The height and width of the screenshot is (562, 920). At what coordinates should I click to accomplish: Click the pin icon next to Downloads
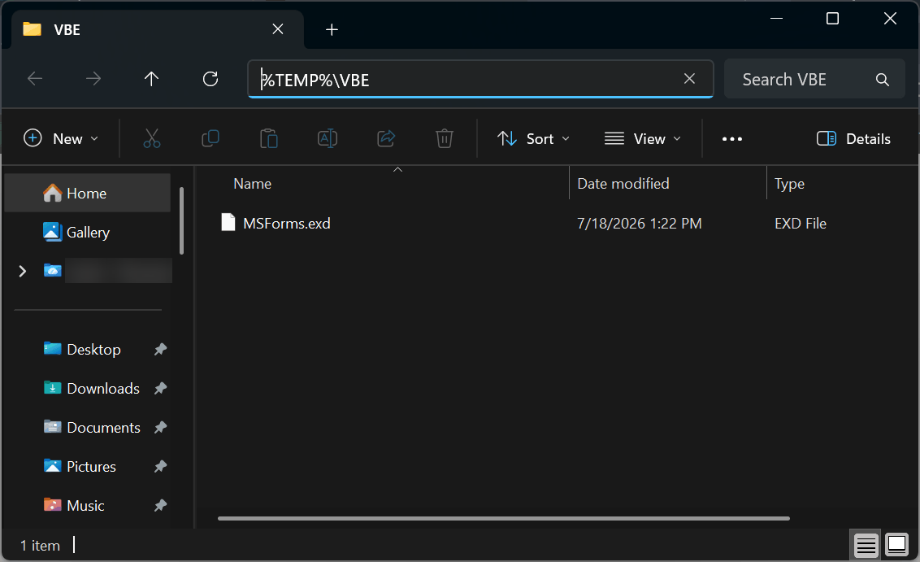click(x=160, y=388)
